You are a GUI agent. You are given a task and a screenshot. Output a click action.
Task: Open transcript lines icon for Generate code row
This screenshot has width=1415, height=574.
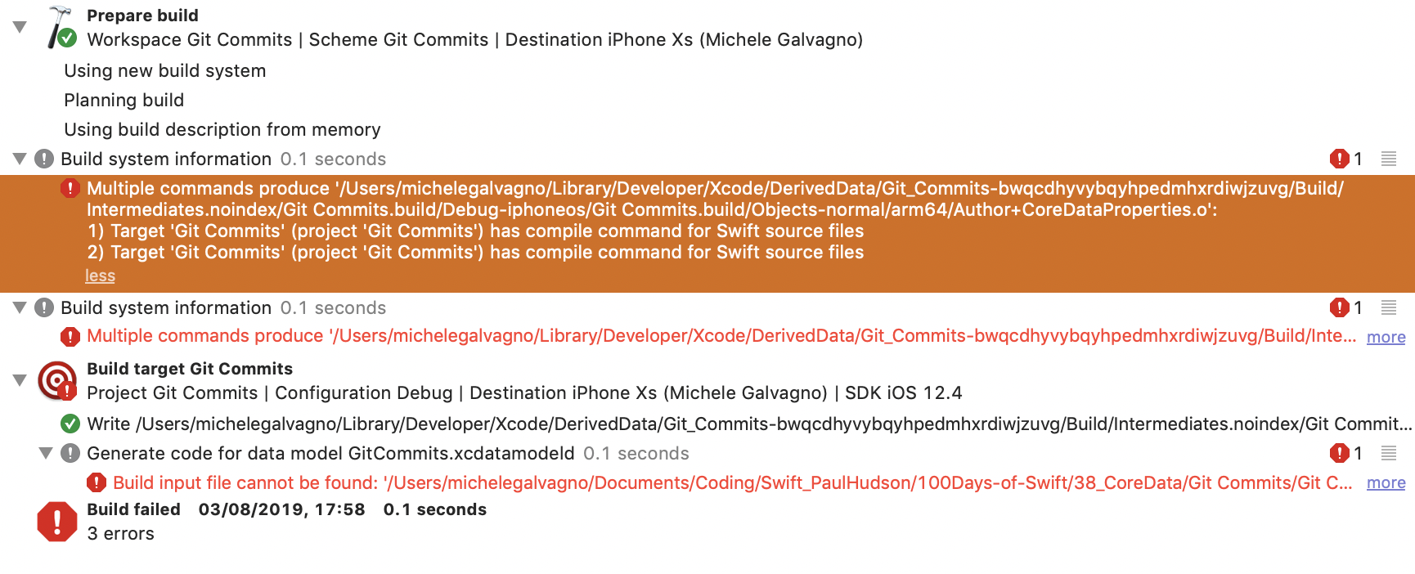(x=1389, y=453)
